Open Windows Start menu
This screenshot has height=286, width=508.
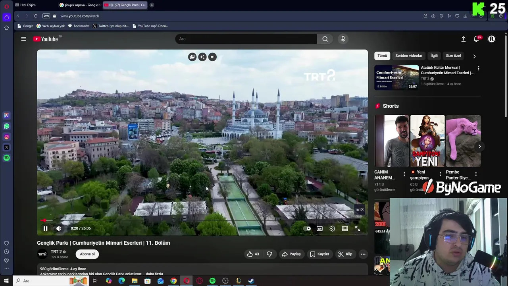[6, 281]
